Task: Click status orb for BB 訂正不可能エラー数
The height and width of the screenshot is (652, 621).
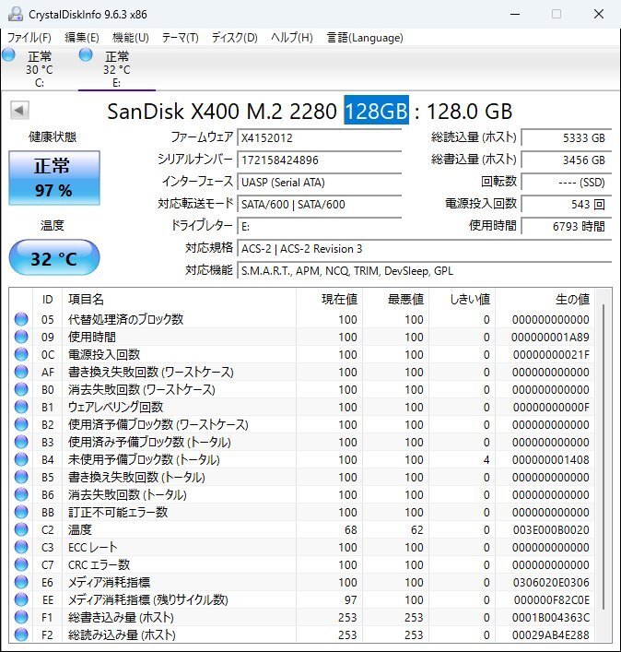Action: [21, 513]
